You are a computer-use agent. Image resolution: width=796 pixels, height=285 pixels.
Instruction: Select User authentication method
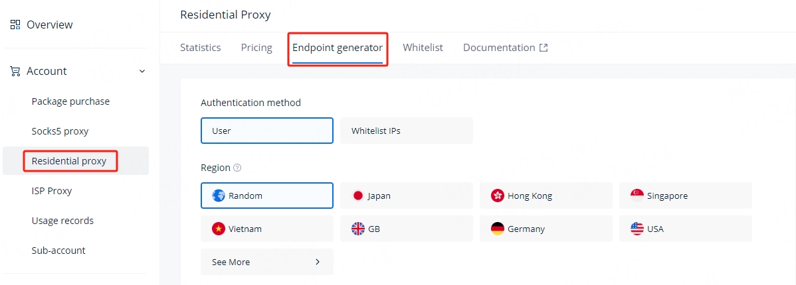click(266, 131)
